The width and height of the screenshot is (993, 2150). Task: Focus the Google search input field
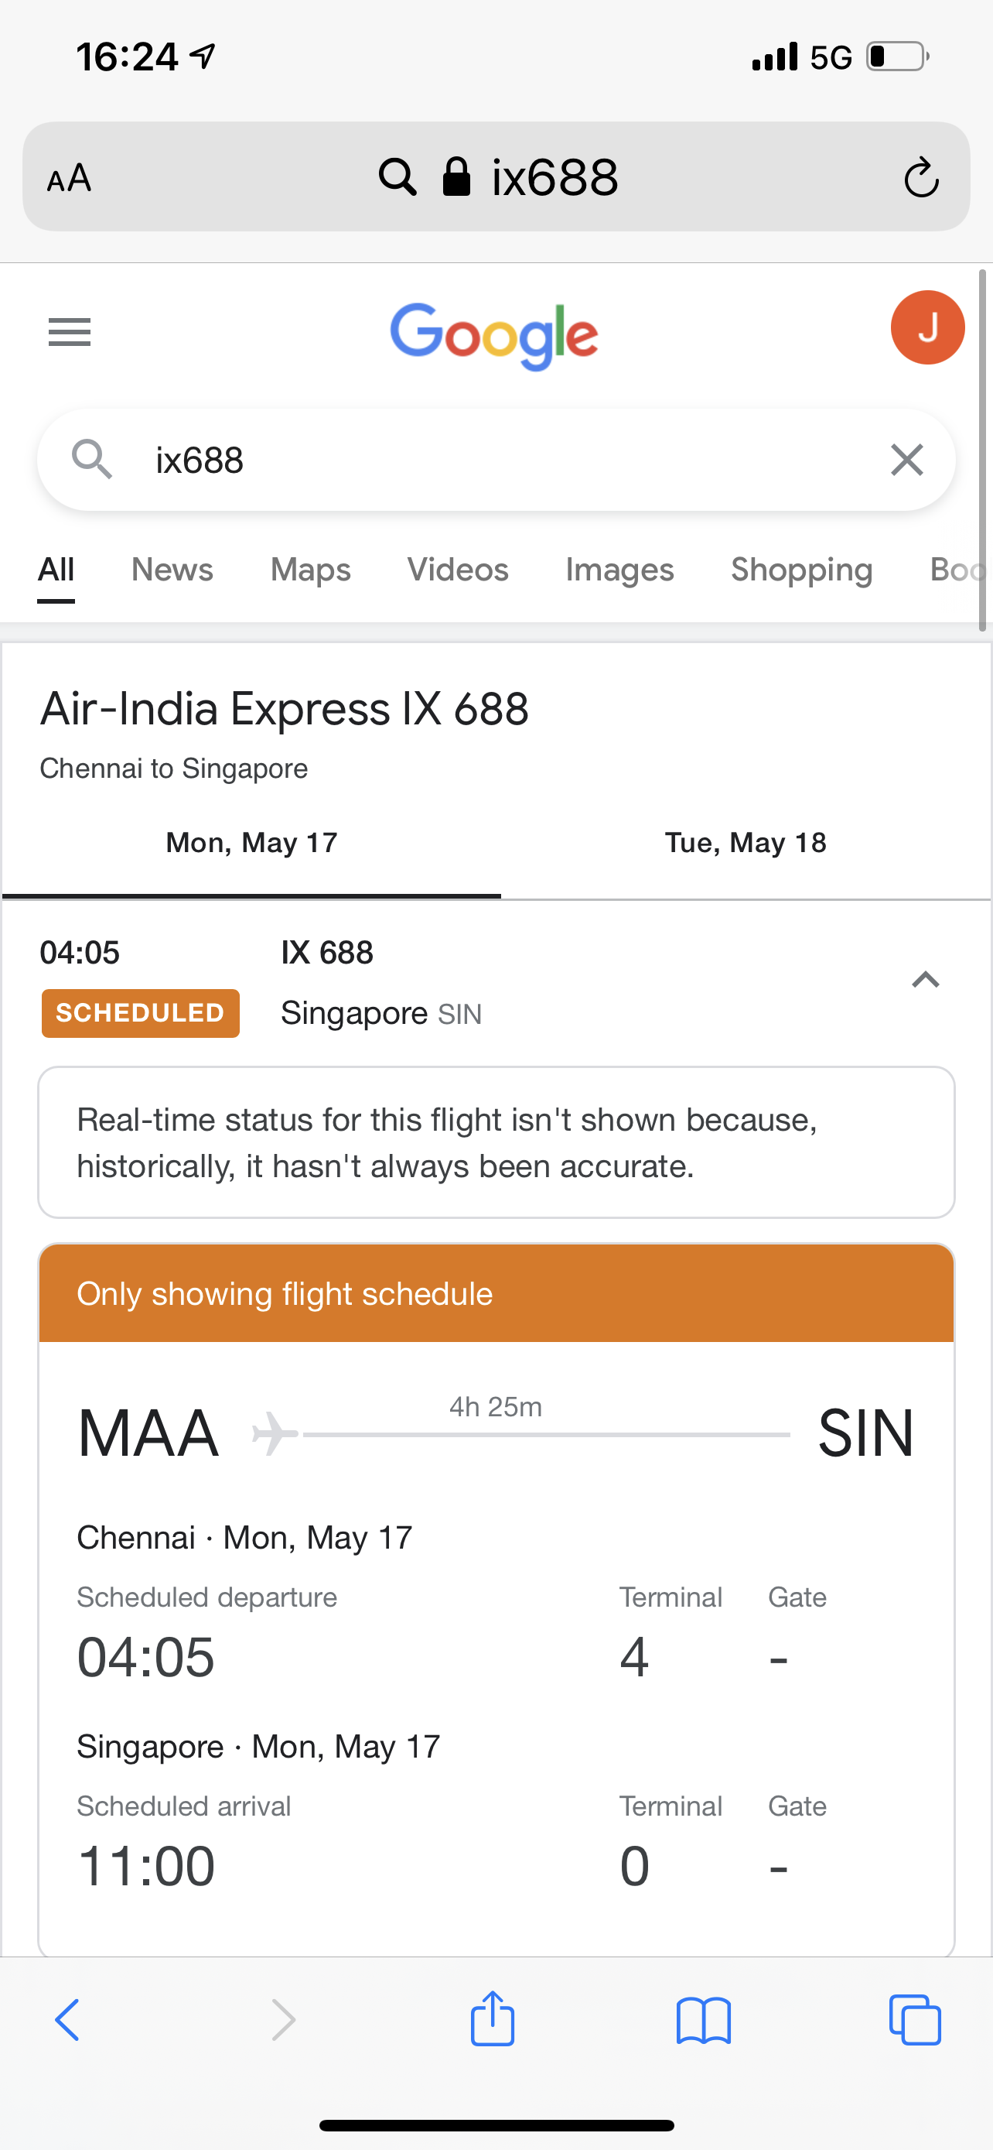[x=496, y=460]
